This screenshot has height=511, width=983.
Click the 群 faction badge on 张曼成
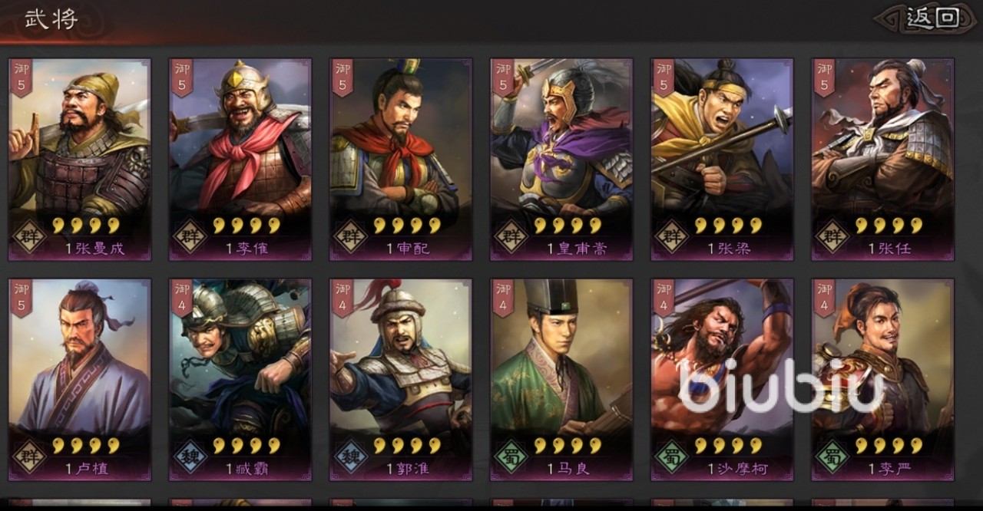point(28,236)
